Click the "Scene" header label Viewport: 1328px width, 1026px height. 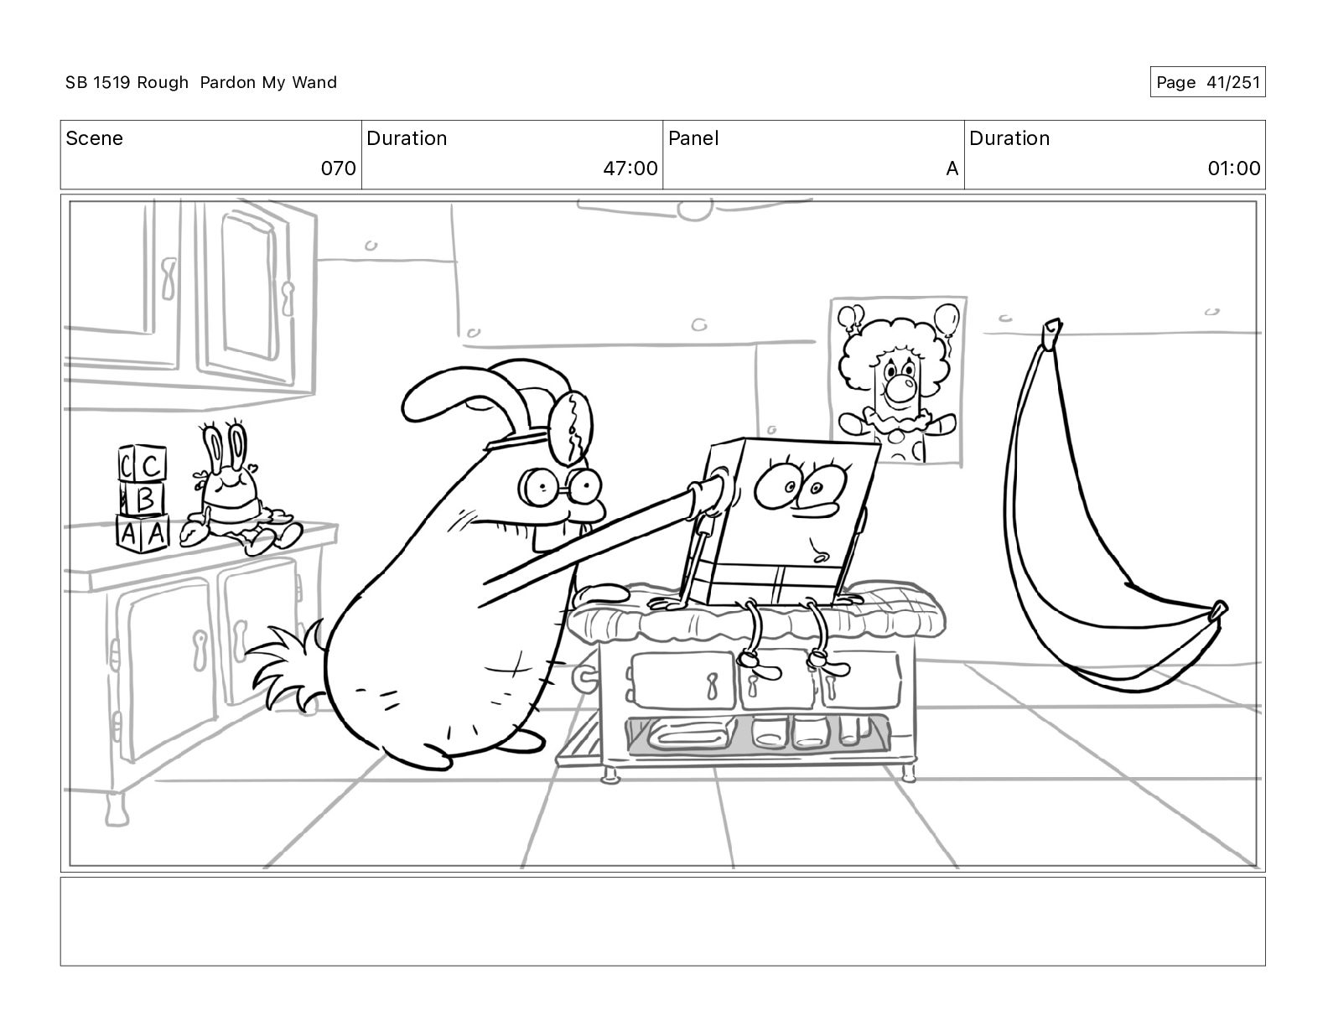tap(94, 138)
